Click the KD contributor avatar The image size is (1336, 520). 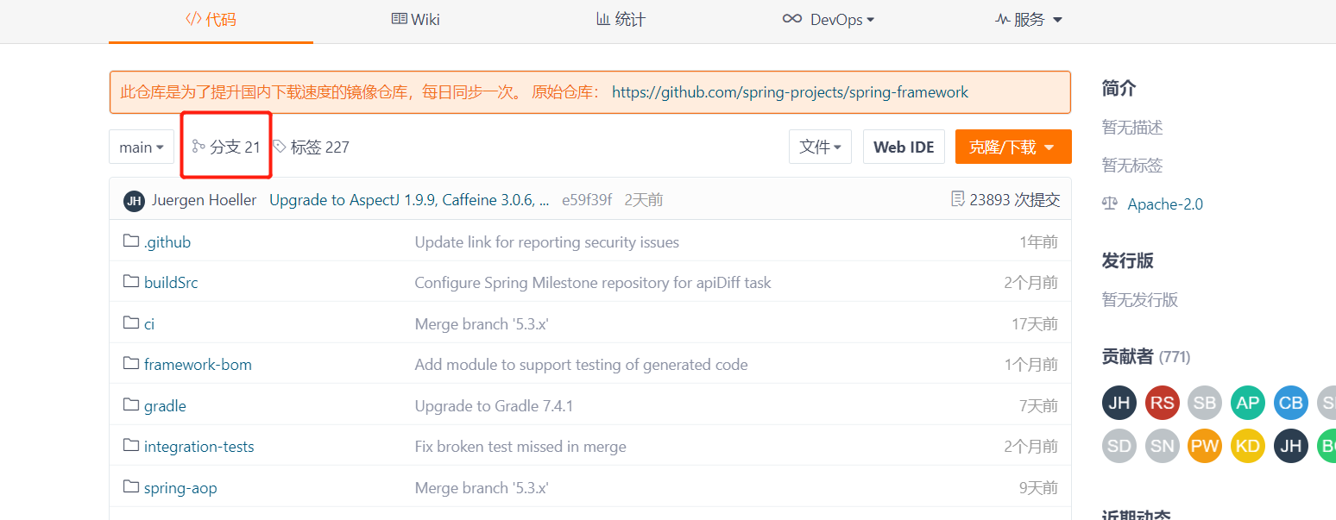(x=1248, y=446)
